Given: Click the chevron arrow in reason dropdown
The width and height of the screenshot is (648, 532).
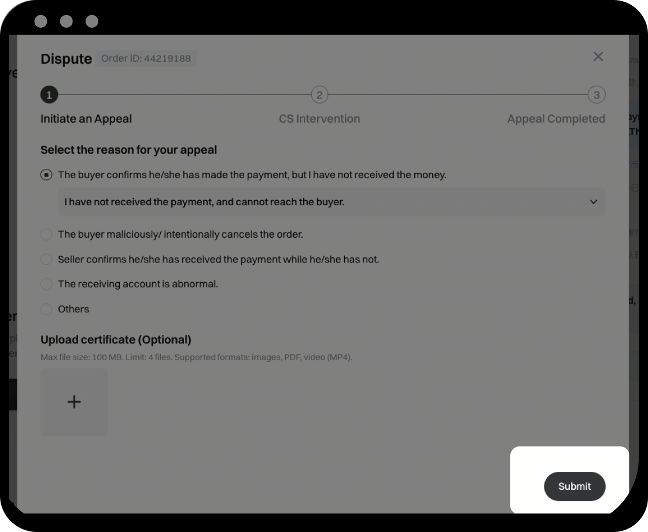Looking at the screenshot, I should pos(594,202).
